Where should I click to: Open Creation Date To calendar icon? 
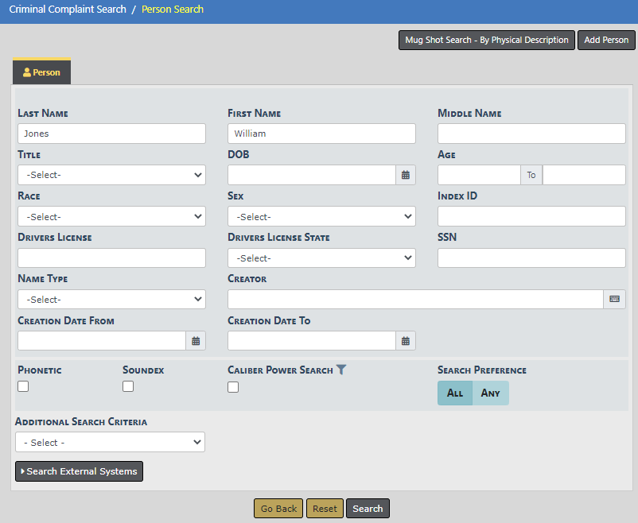click(x=405, y=341)
